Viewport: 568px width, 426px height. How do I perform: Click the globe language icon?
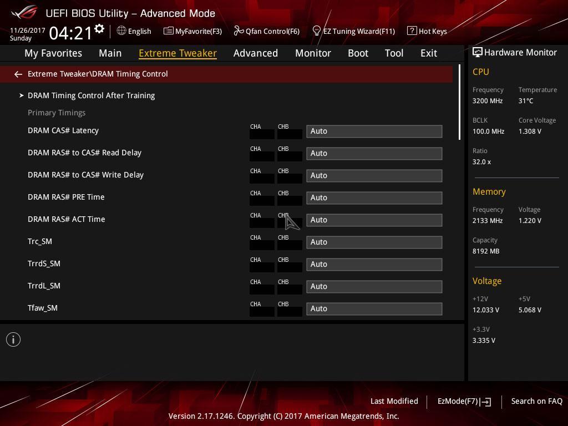121,31
